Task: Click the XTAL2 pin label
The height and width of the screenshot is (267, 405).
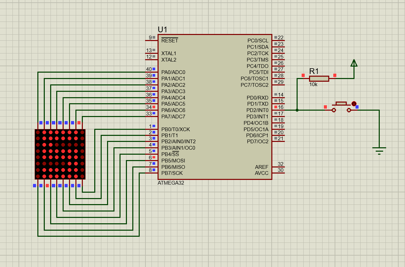Action: click(169, 60)
